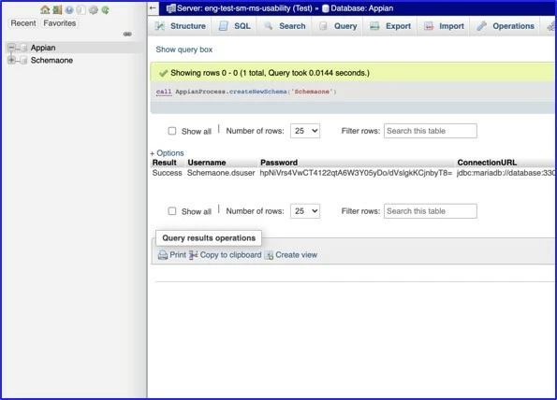Expand the Schemaone database tree node
The height and width of the screenshot is (400, 557).
pyautogui.click(x=11, y=60)
